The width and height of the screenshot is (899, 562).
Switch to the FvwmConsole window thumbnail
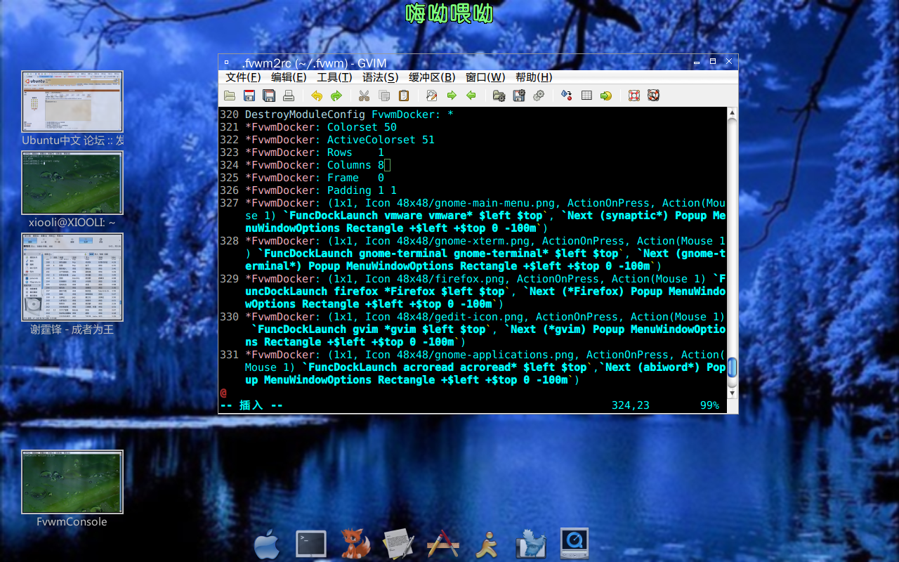click(x=72, y=482)
